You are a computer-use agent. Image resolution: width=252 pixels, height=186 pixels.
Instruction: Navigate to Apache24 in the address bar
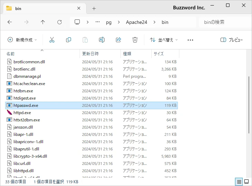pos(136,22)
